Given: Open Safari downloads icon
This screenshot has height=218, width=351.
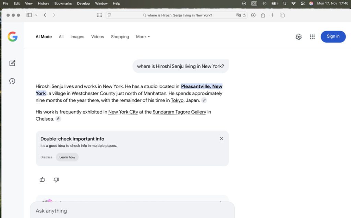Looking at the screenshot, I should coord(253,15).
